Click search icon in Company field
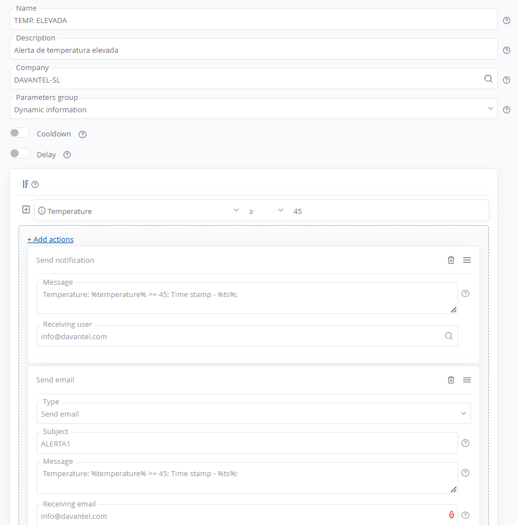The image size is (517, 525). pos(488,79)
